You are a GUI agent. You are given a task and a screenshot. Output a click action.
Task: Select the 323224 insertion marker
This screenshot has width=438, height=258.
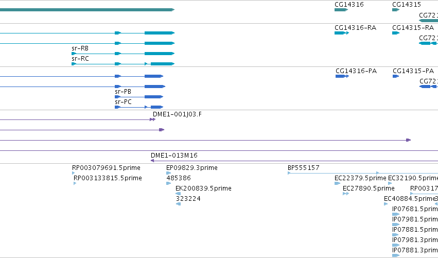178,204
